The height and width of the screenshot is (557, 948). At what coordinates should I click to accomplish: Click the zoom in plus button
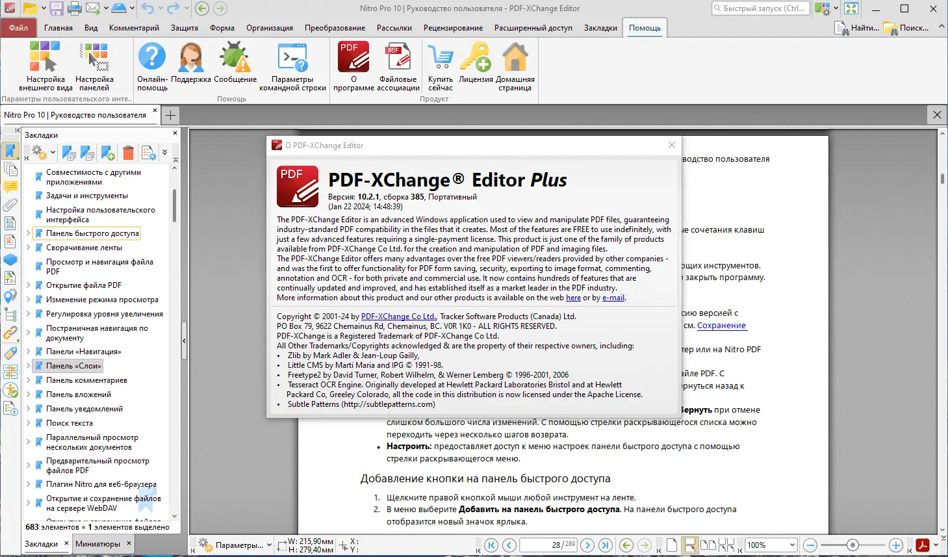point(896,545)
